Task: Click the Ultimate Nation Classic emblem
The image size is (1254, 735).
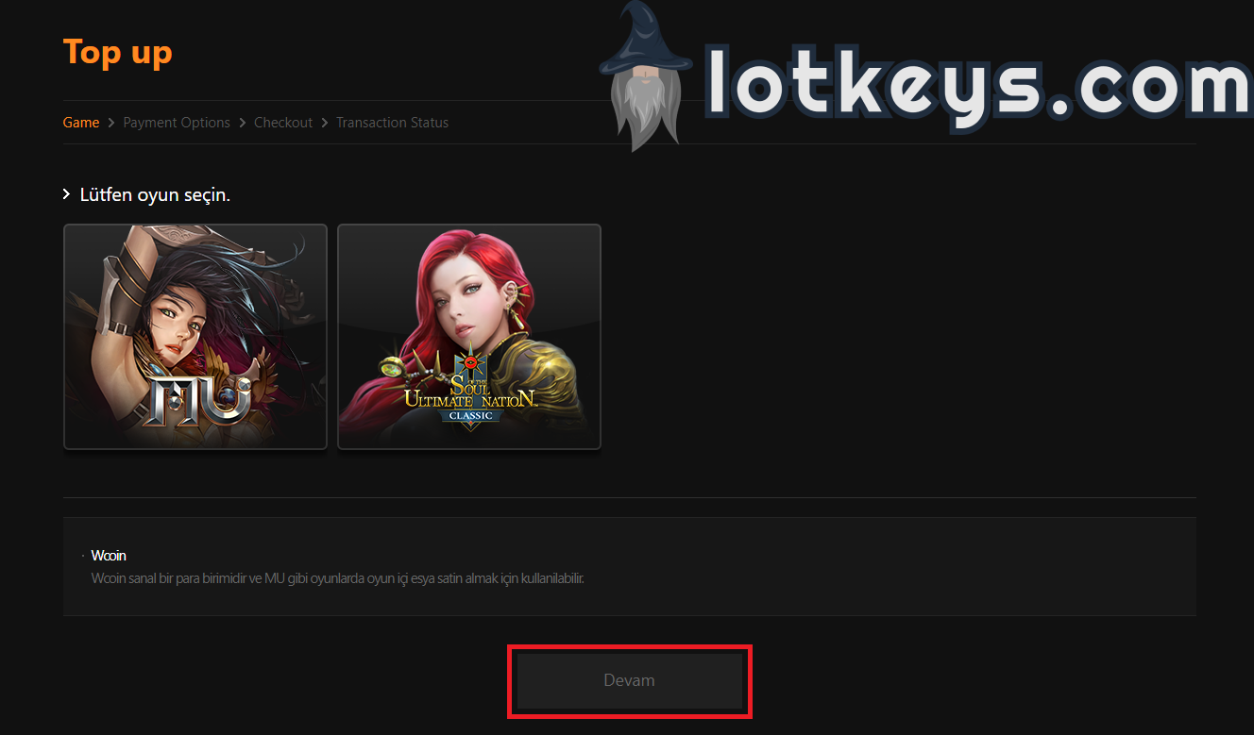Action: coord(470,385)
